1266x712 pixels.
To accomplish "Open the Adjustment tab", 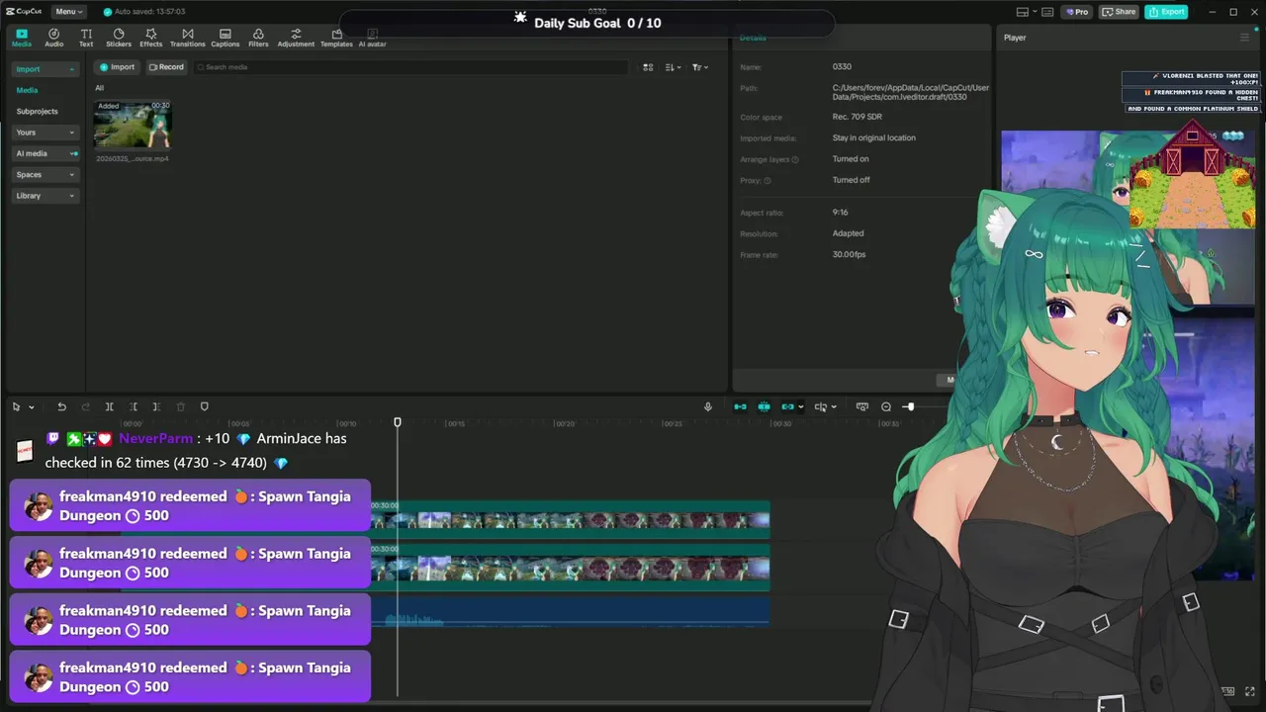I will click(296, 38).
